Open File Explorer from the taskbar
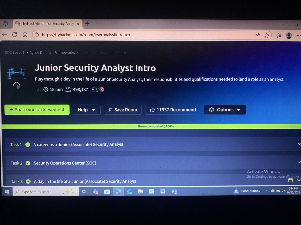Screen dimensions: 301x225 click(140, 192)
